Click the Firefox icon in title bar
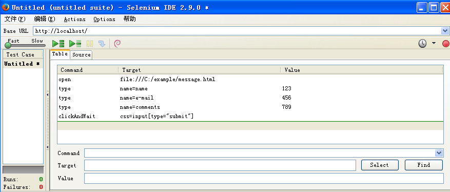This screenshot has width=450, height=192. (x=6, y=7)
